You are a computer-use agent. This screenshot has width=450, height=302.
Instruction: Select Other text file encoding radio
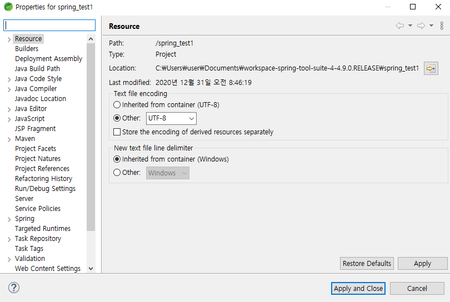pyautogui.click(x=117, y=118)
